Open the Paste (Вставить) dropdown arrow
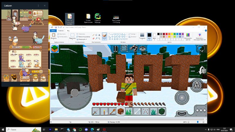235x132 pixels. [x=53, y=39]
